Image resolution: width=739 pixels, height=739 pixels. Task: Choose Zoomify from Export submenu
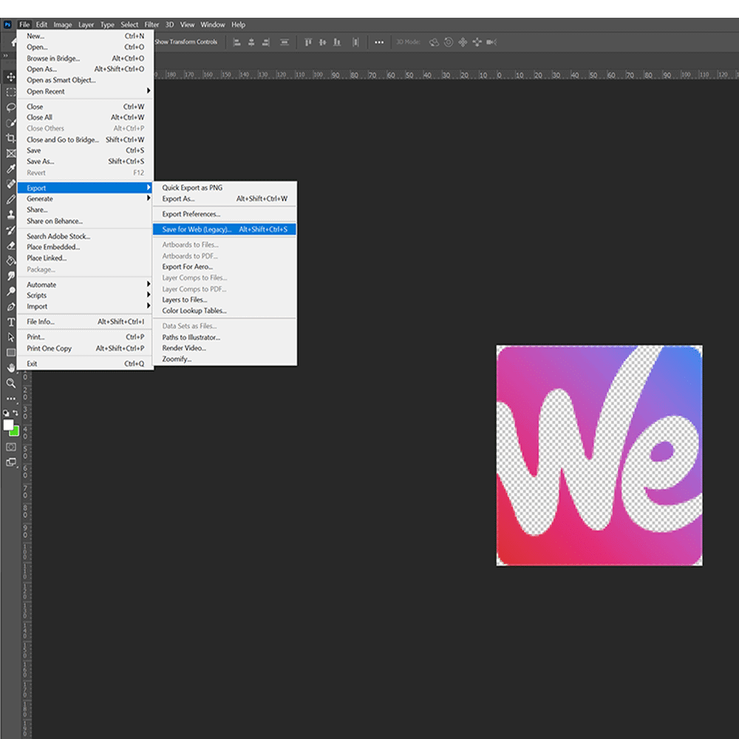pos(225,359)
